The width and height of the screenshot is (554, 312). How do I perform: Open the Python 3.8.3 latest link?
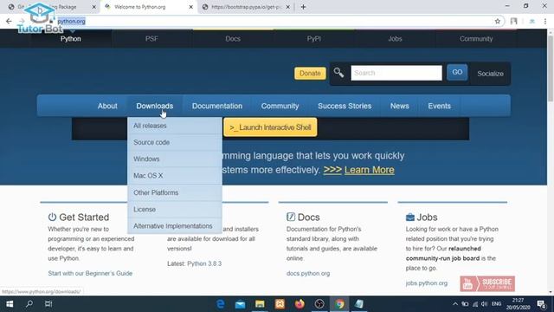click(204, 263)
